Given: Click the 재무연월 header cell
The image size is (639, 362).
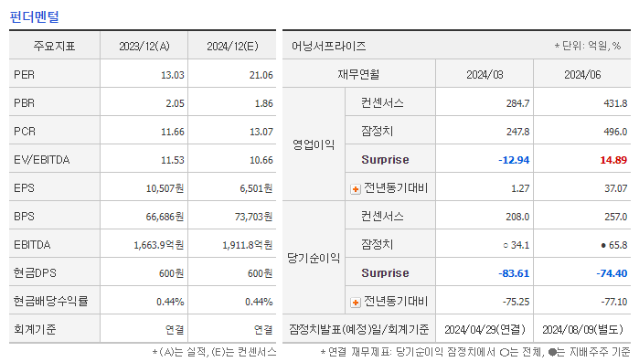Looking at the screenshot, I should click(x=358, y=75).
